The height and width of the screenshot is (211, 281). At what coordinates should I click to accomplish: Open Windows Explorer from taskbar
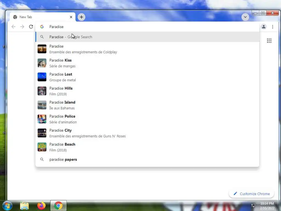point(24,206)
